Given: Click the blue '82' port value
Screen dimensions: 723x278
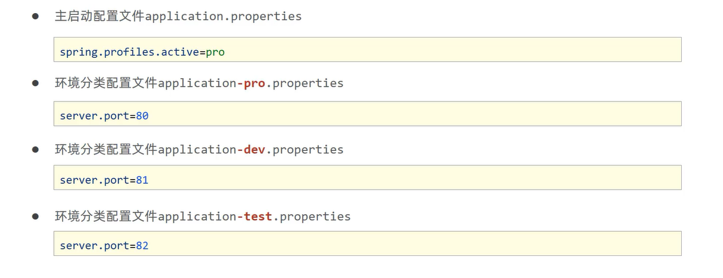Looking at the screenshot, I should click(x=142, y=245).
